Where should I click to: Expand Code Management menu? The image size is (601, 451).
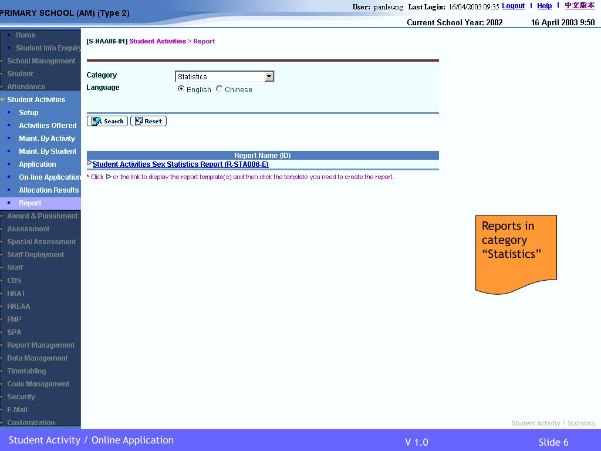(38, 384)
